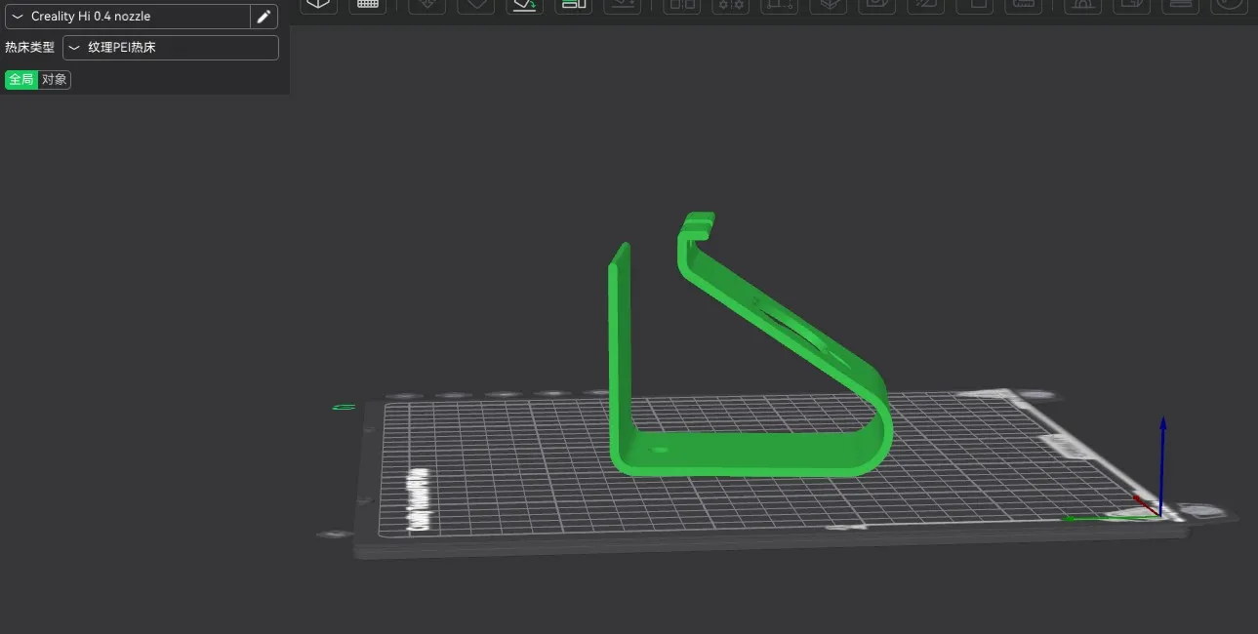Viewport: 1258px width, 634px height.
Task: Click the grid-pattern Add plate icon
Action: pos(368,5)
